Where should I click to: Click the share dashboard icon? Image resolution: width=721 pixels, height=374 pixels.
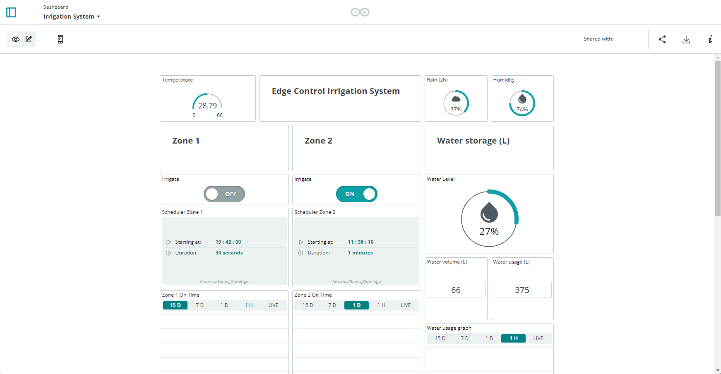point(662,39)
